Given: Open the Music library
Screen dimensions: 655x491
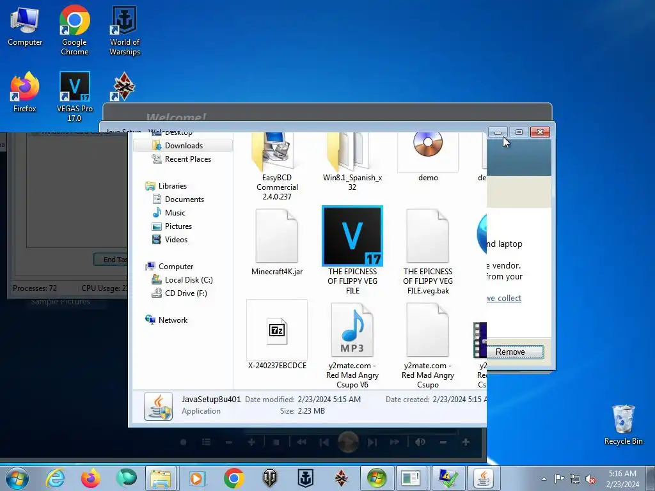Looking at the screenshot, I should coord(175,212).
